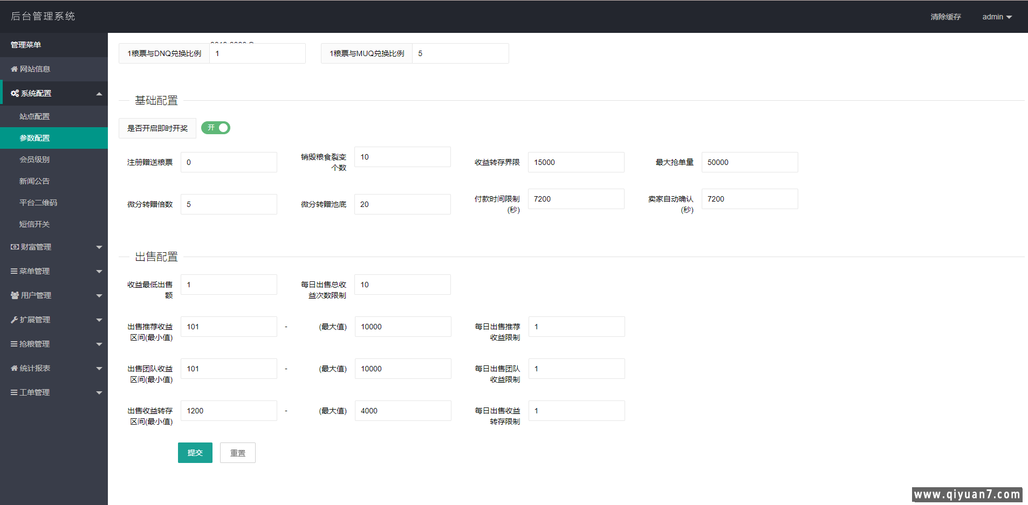Submit the form with 提交 button
This screenshot has width=1028, height=505.
pyautogui.click(x=195, y=453)
